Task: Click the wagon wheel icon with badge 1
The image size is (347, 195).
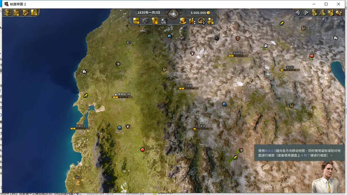Action: tap(201, 21)
